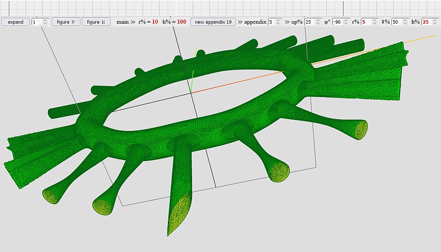441x252 pixels.
Task: Click the φ° angle stepper arrows
Action: point(347,22)
